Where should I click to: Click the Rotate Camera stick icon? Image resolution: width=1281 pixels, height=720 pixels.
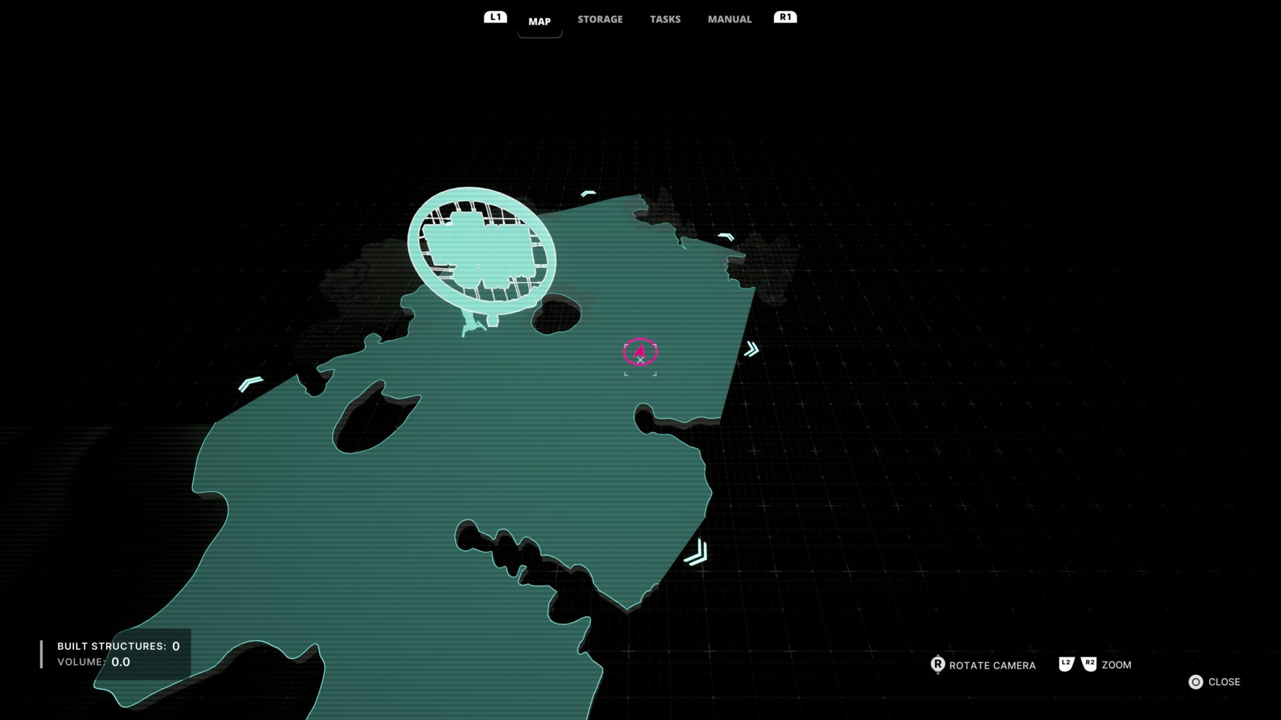(x=937, y=665)
